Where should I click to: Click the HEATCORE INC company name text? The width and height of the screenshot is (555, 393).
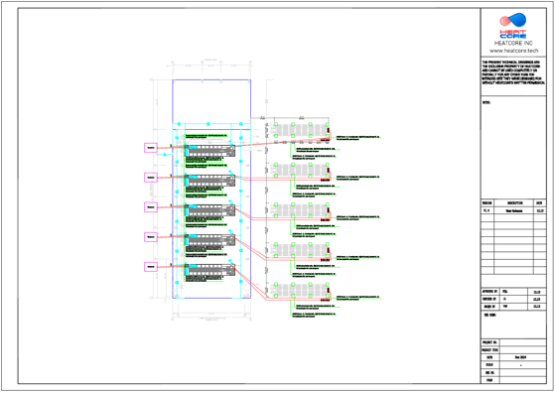513,43
